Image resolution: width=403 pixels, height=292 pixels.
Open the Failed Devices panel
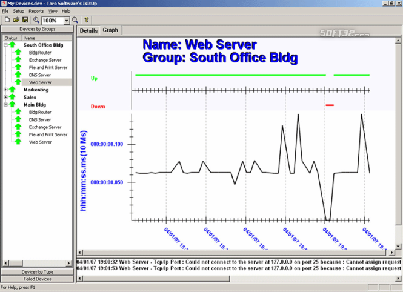point(37,279)
